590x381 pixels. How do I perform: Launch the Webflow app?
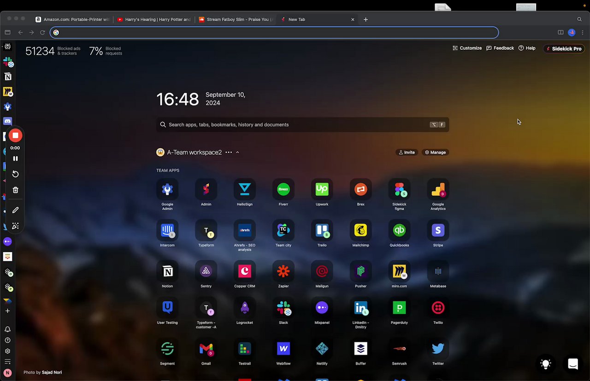283,349
